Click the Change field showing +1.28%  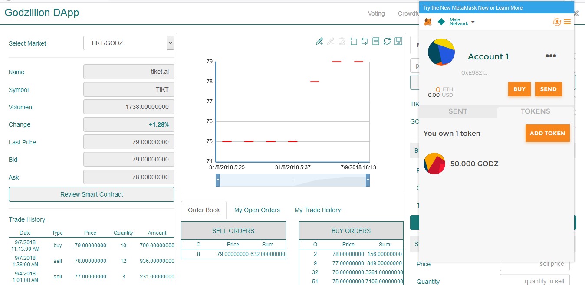click(129, 124)
